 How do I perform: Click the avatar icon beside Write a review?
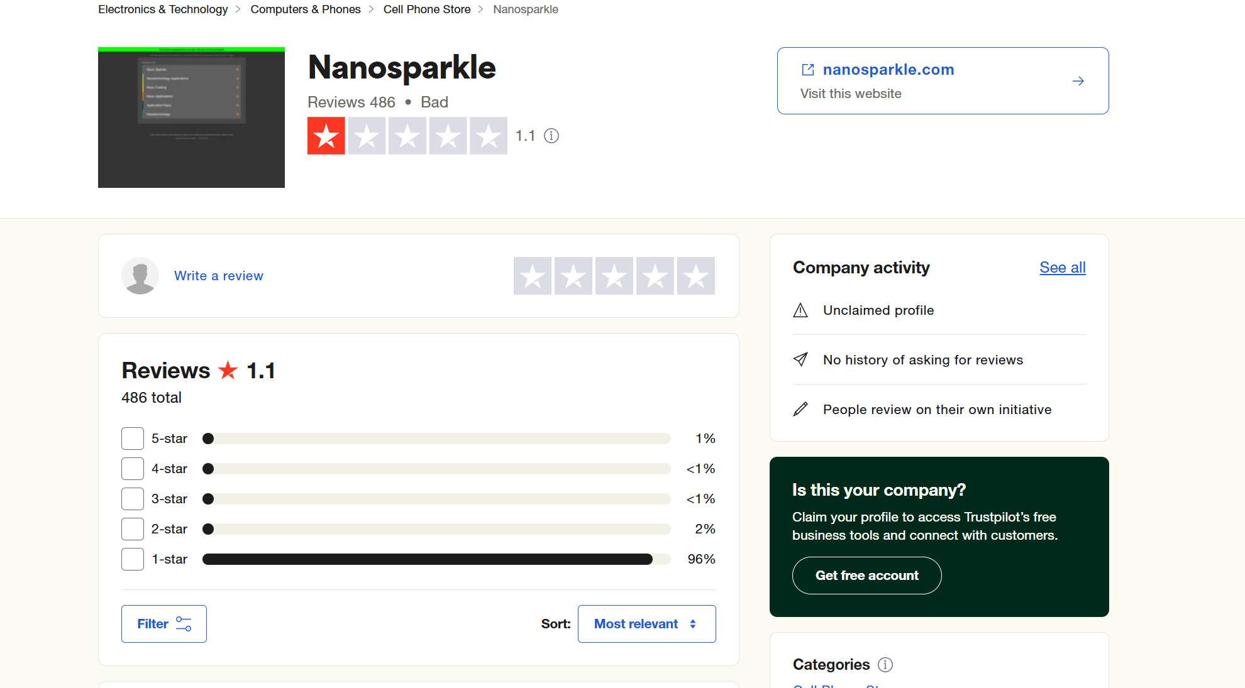click(140, 275)
